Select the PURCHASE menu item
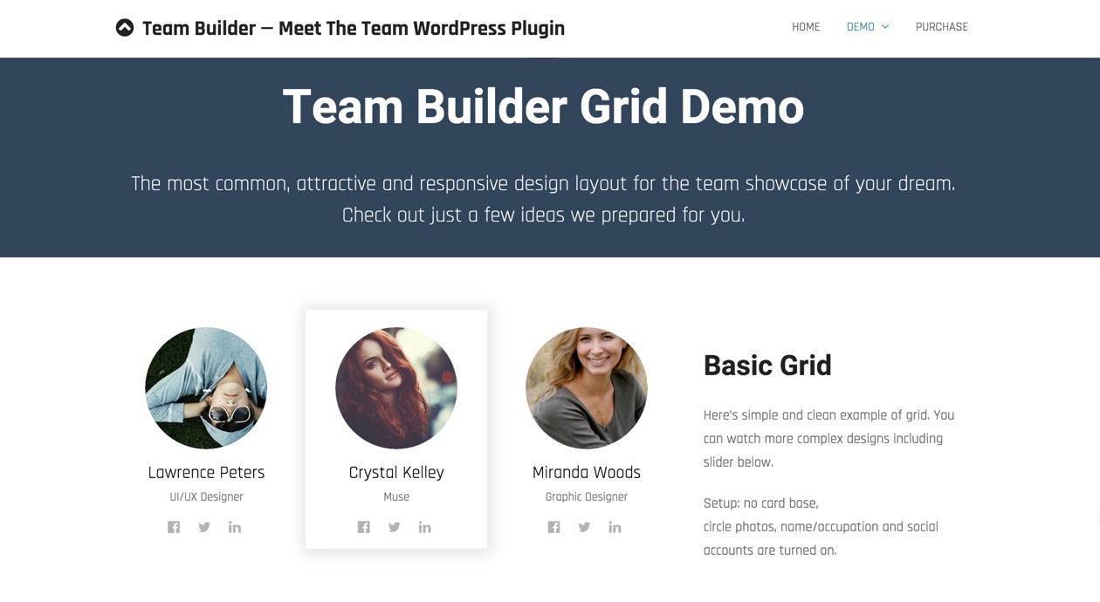Screen dimensions: 1100x602 pyautogui.click(x=941, y=26)
